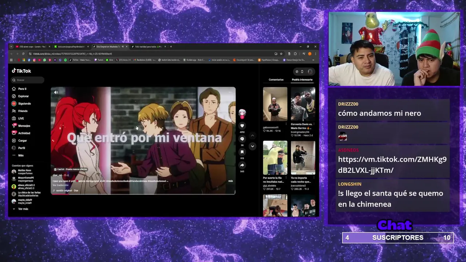
Task: Expand the description with the más link
Action: tap(230, 181)
